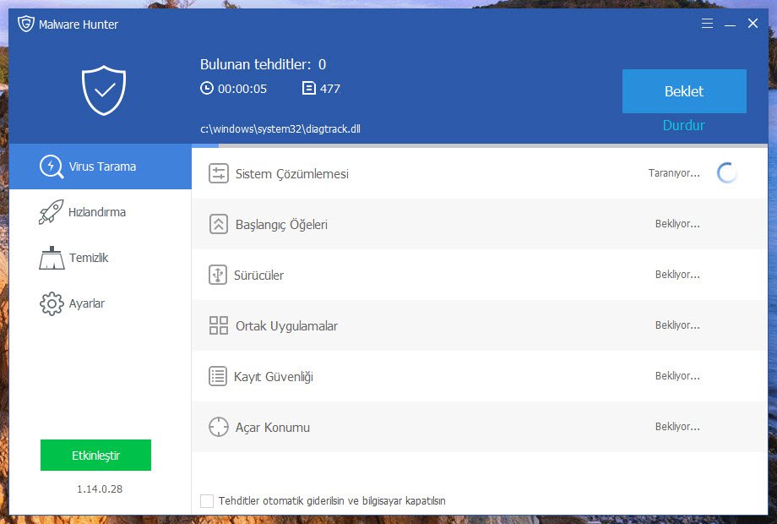Click the scanned file count 477
The height and width of the screenshot is (524, 777).
[x=330, y=89]
